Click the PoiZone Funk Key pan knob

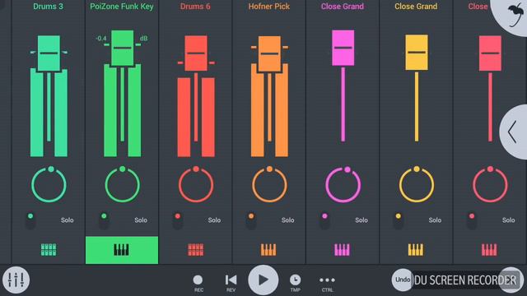[123, 184]
